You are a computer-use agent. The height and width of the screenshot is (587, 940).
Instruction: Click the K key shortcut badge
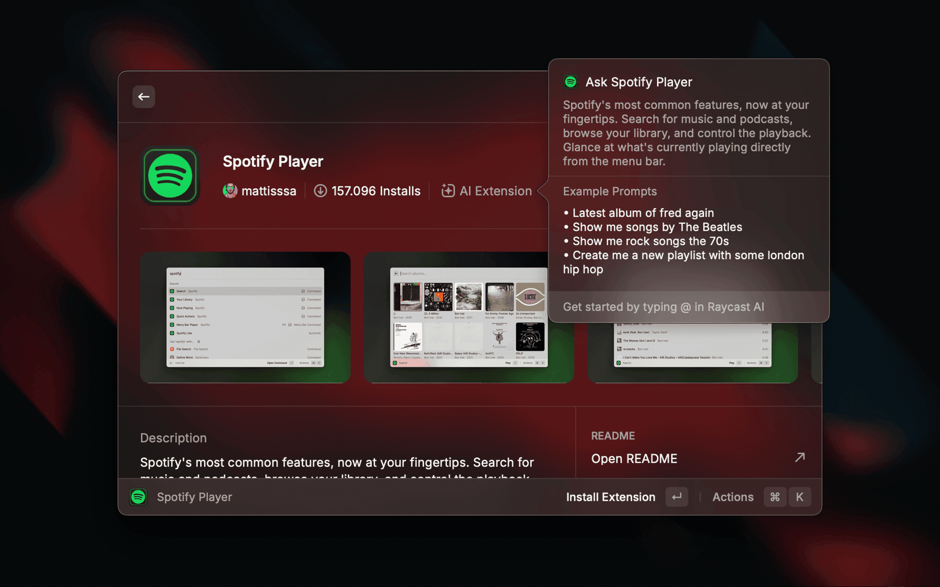(x=799, y=497)
